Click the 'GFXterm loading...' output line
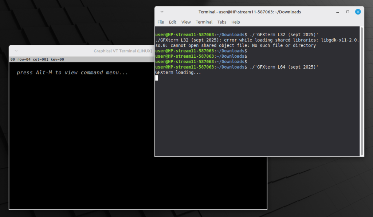This screenshot has height=217, width=373. click(x=178, y=73)
